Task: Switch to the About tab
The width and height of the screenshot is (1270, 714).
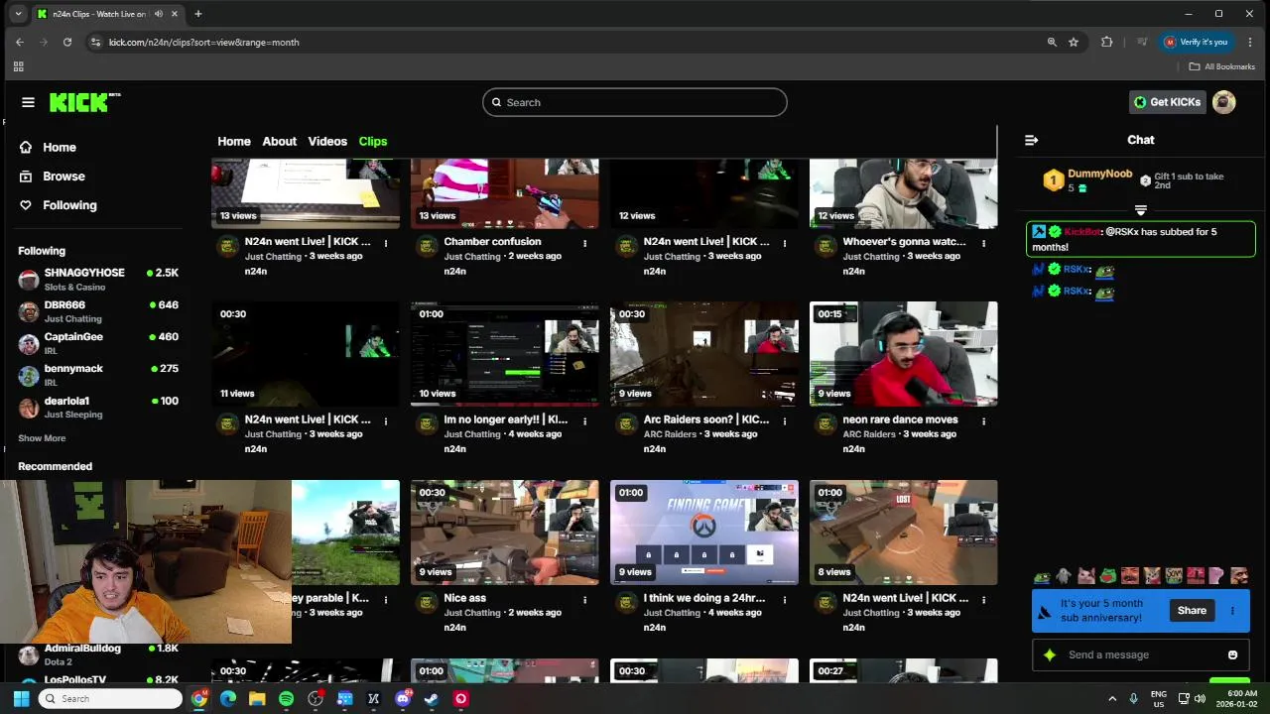Action: pos(279,141)
